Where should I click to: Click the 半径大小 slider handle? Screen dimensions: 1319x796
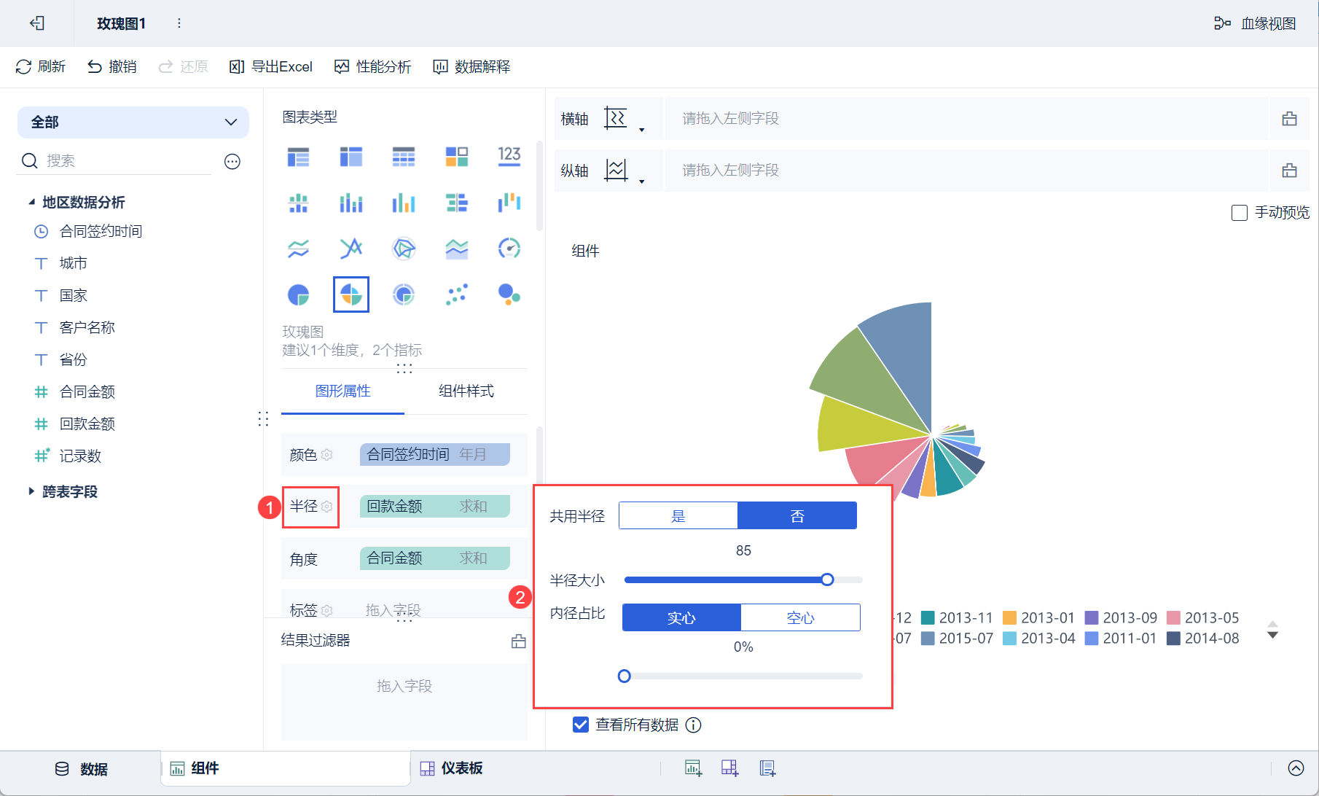(827, 580)
